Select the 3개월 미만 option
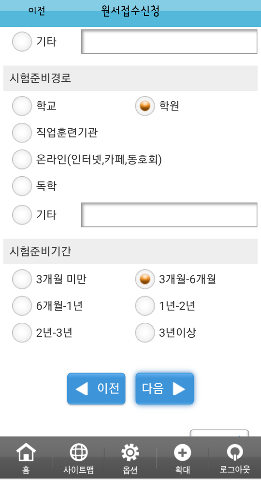The height and width of the screenshot is (480, 261). point(22,279)
